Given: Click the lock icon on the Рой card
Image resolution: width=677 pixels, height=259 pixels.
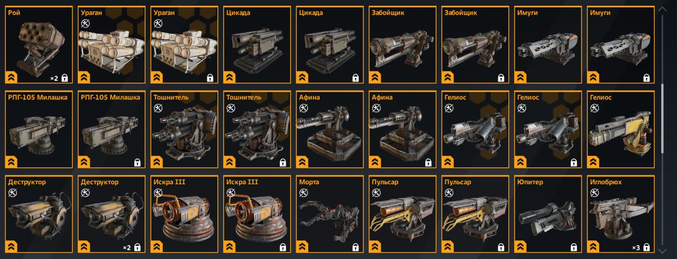Looking at the screenshot, I should (65, 78).
